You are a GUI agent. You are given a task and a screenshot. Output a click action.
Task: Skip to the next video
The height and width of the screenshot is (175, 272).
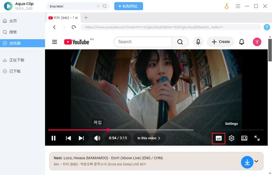coord(81,138)
